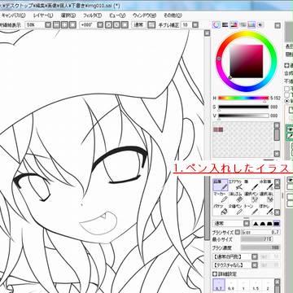Click the color wheel panel toggle icon
The width and height of the screenshot is (293, 293).
[216, 25]
